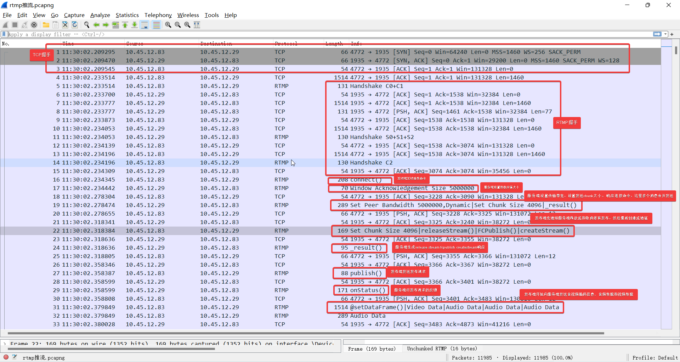Image resolution: width=680 pixels, height=362 pixels.
Task: Go back in packet history
Action: tap(96, 25)
